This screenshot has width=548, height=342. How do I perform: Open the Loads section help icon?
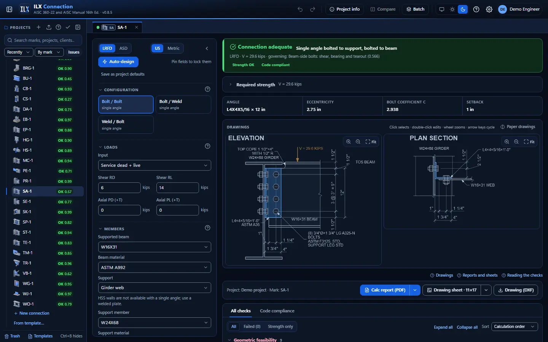207,146
